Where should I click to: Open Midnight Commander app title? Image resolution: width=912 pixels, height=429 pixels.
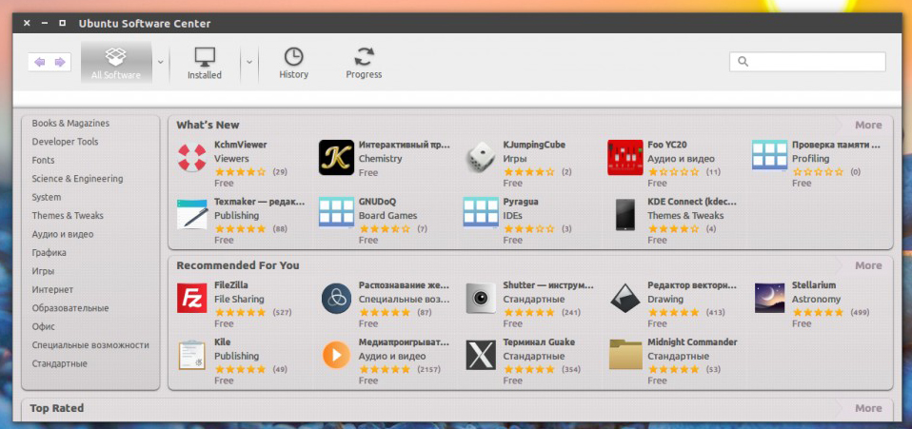point(692,342)
